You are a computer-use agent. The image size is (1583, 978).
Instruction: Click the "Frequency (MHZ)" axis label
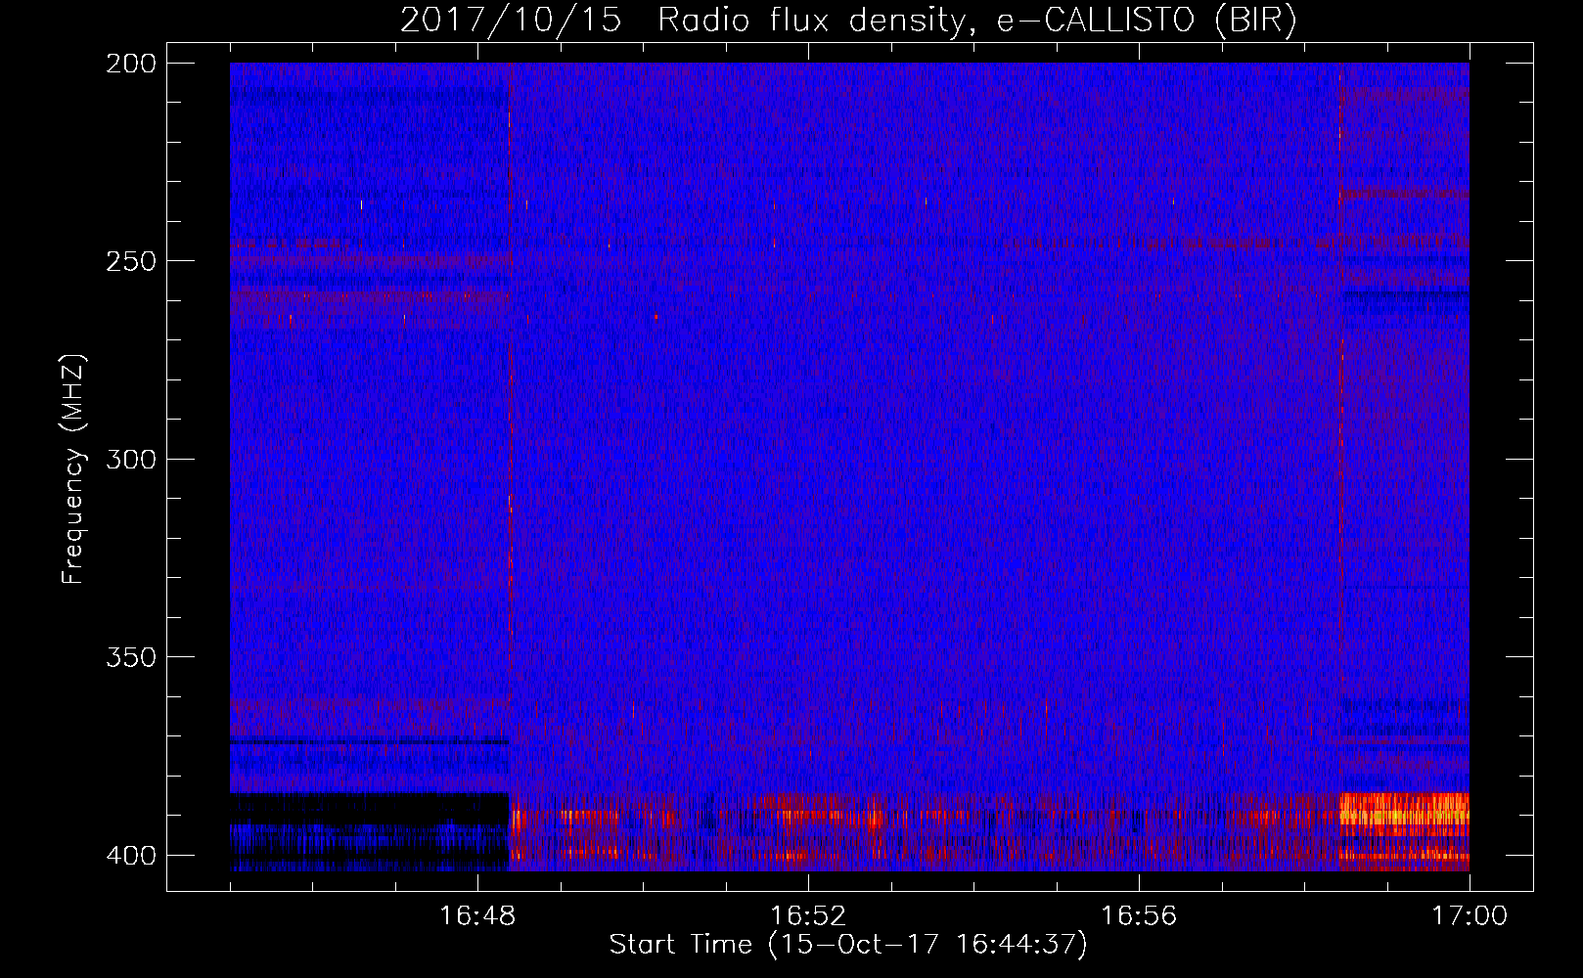[73, 468]
